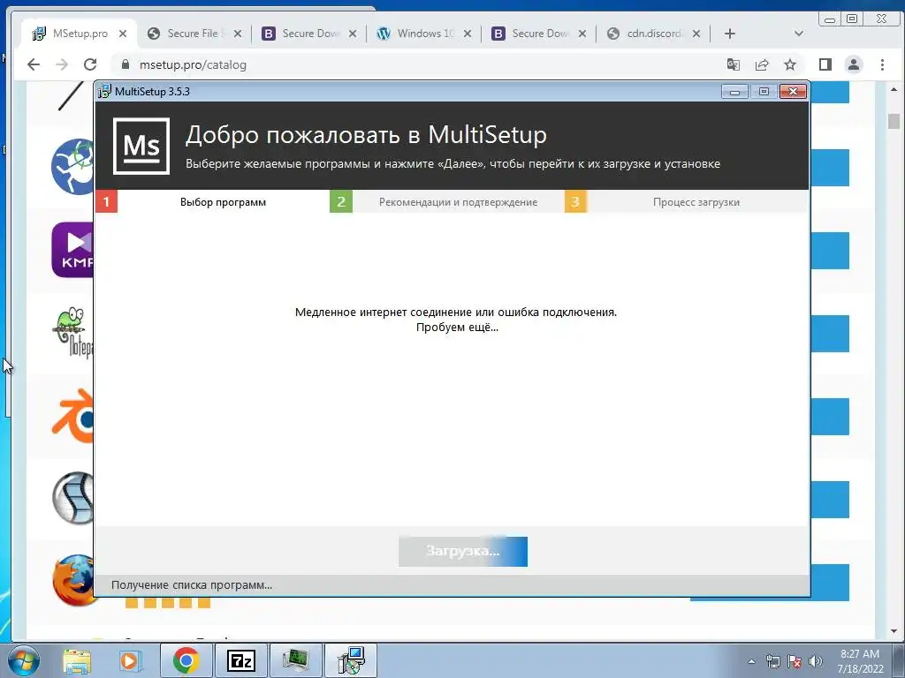
Task: Click Notepad++ chameleon icon in catalog
Action: click(x=72, y=333)
